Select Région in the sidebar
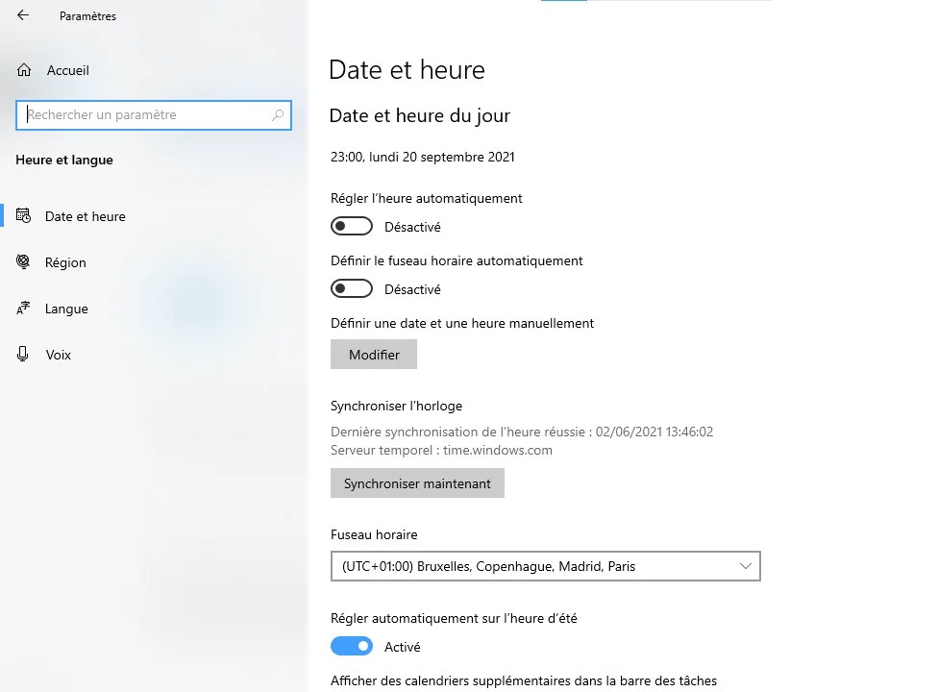The width and height of the screenshot is (938, 692). coord(65,261)
